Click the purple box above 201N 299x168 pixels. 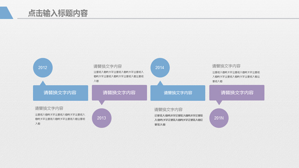point(237,92)
